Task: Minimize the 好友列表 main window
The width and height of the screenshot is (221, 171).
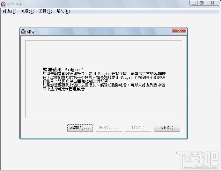Action: click(x=194, y=3)
